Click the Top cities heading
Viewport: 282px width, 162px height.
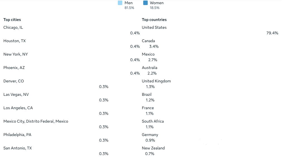[12, 20]
